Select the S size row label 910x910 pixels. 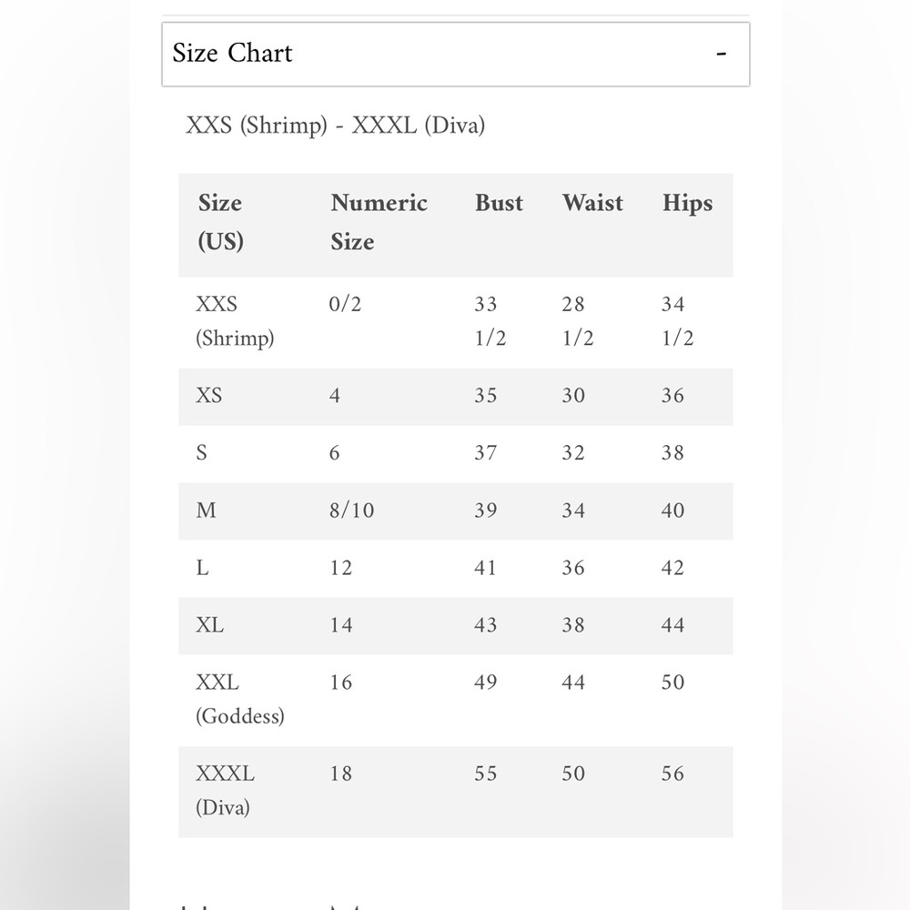pyautogui.click(x=202, y=453)
